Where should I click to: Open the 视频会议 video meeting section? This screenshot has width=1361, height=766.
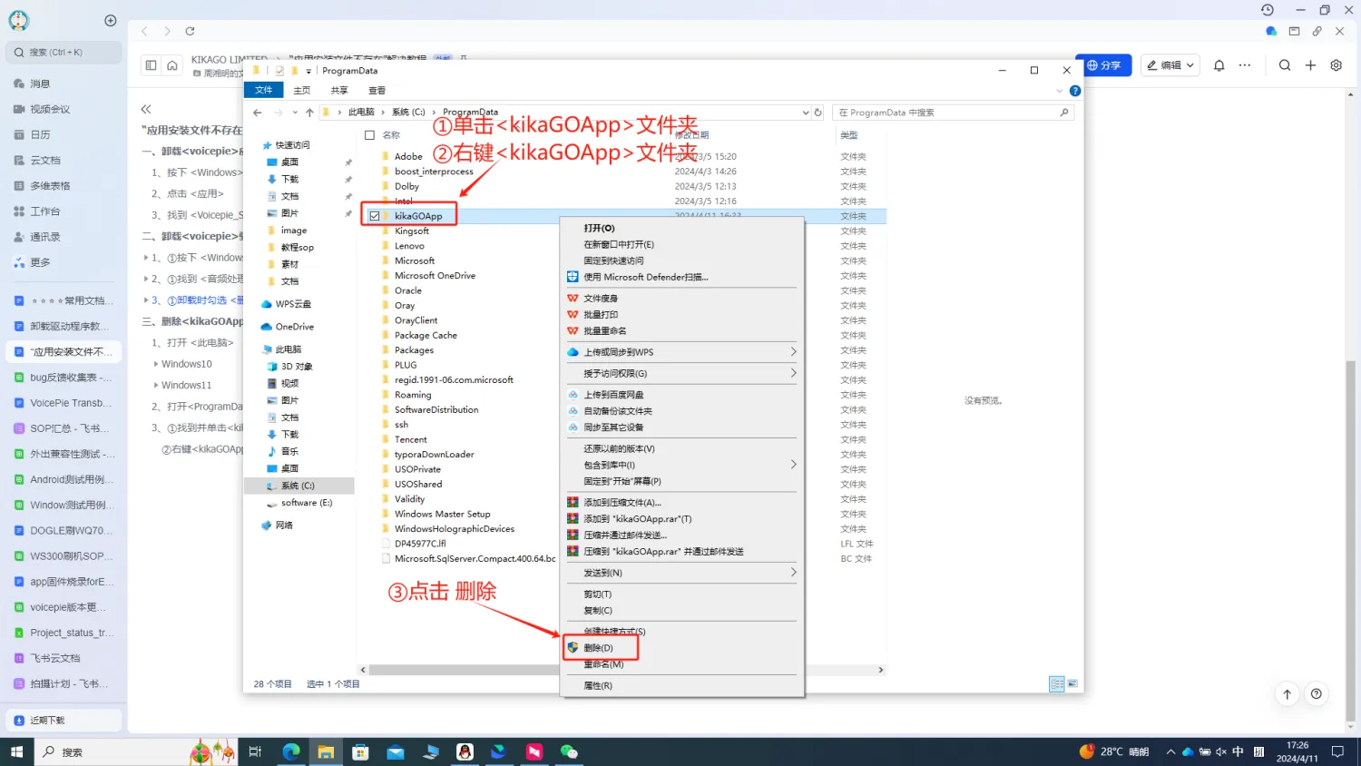[x=49, y=109]
